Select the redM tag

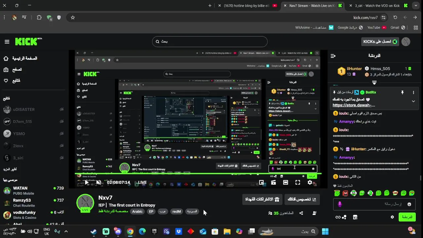(x=177, y=212)
